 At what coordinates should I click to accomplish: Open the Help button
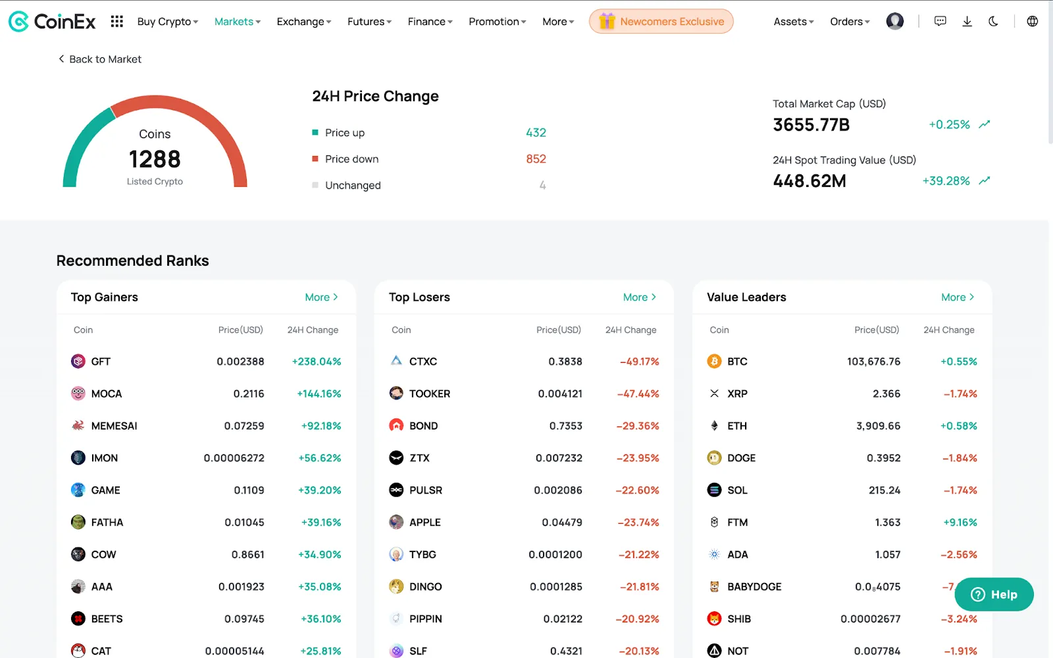(x=994, y=595)
